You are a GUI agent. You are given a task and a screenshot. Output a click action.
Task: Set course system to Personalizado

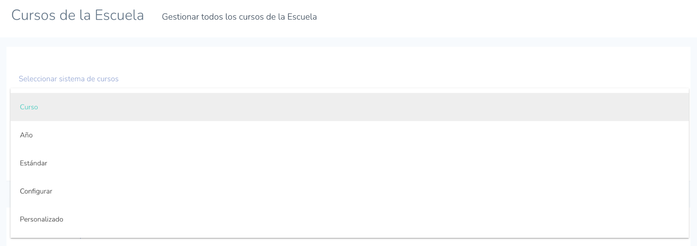pos(42,219)
